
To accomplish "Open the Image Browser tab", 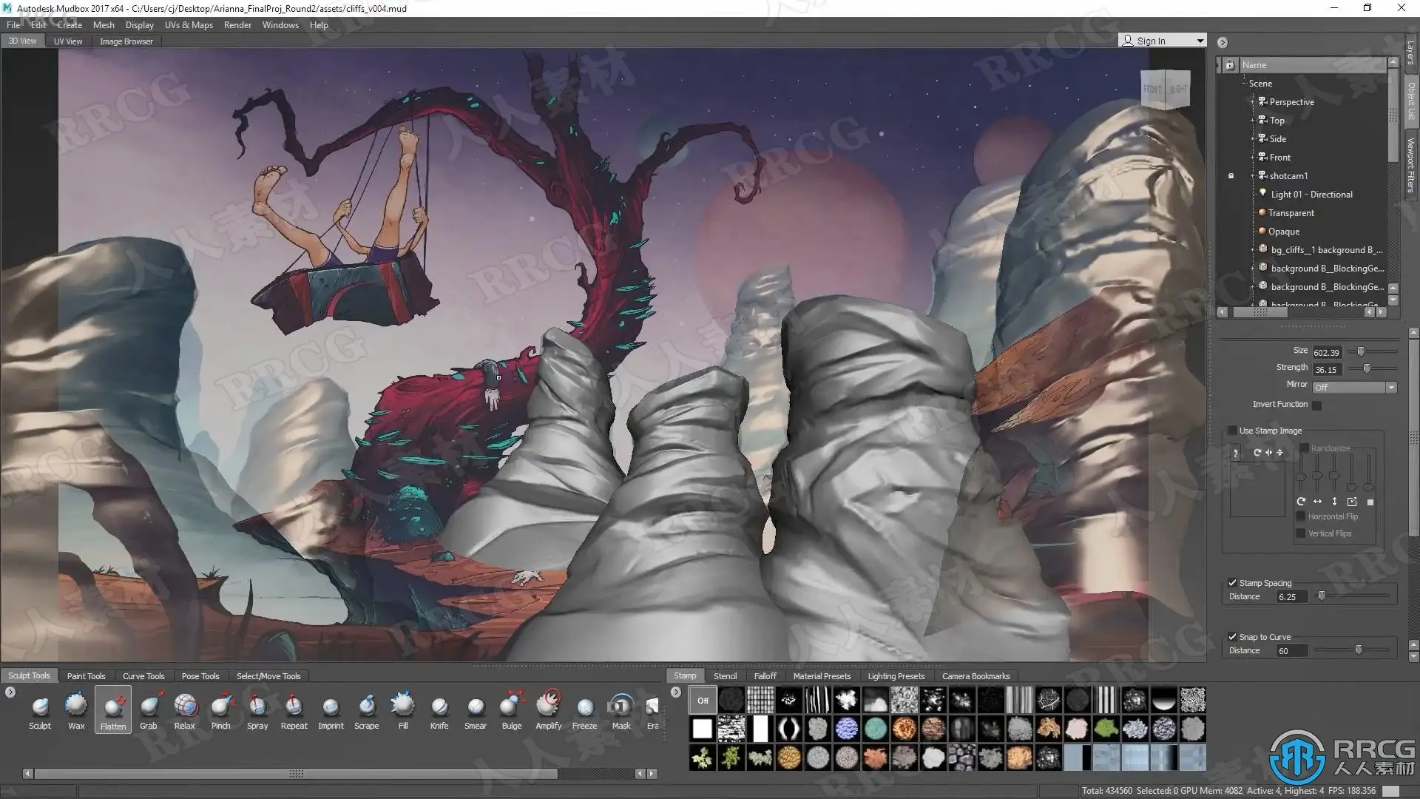I will click(x=126, y=41).
